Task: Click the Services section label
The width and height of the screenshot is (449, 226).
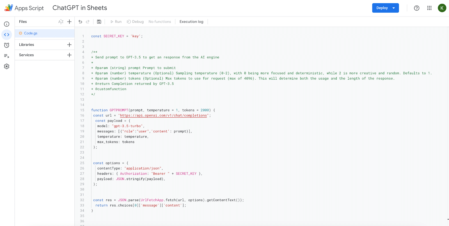Action: (x=26, y=55)
